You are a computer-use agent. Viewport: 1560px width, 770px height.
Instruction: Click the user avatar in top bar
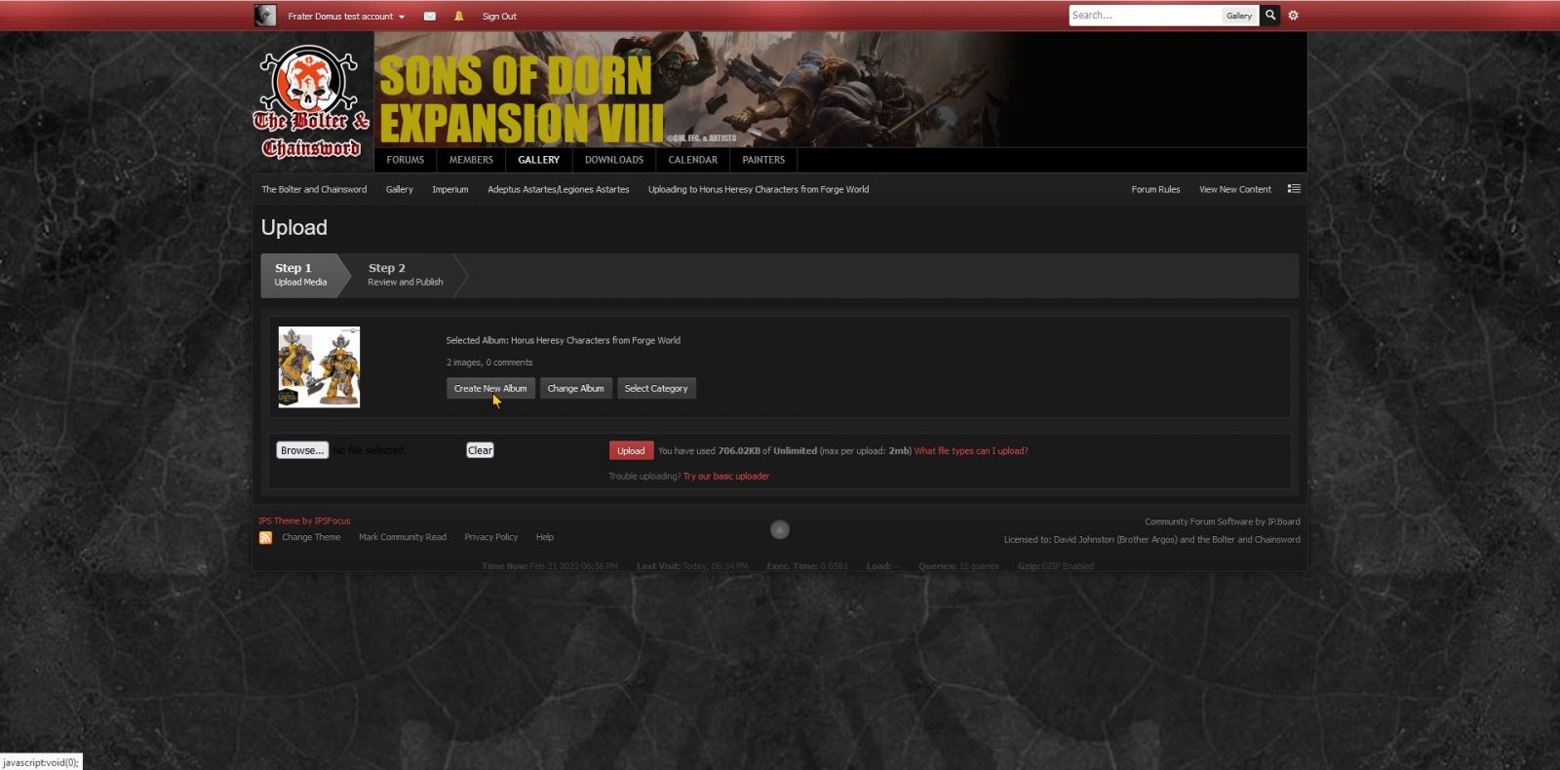coord(265,16)
